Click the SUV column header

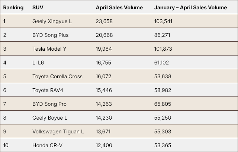pos(38,7)
